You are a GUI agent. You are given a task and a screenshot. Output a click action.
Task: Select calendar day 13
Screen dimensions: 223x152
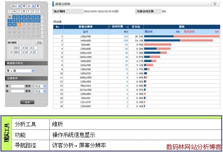pyautogui.click(x=38, y=21)
